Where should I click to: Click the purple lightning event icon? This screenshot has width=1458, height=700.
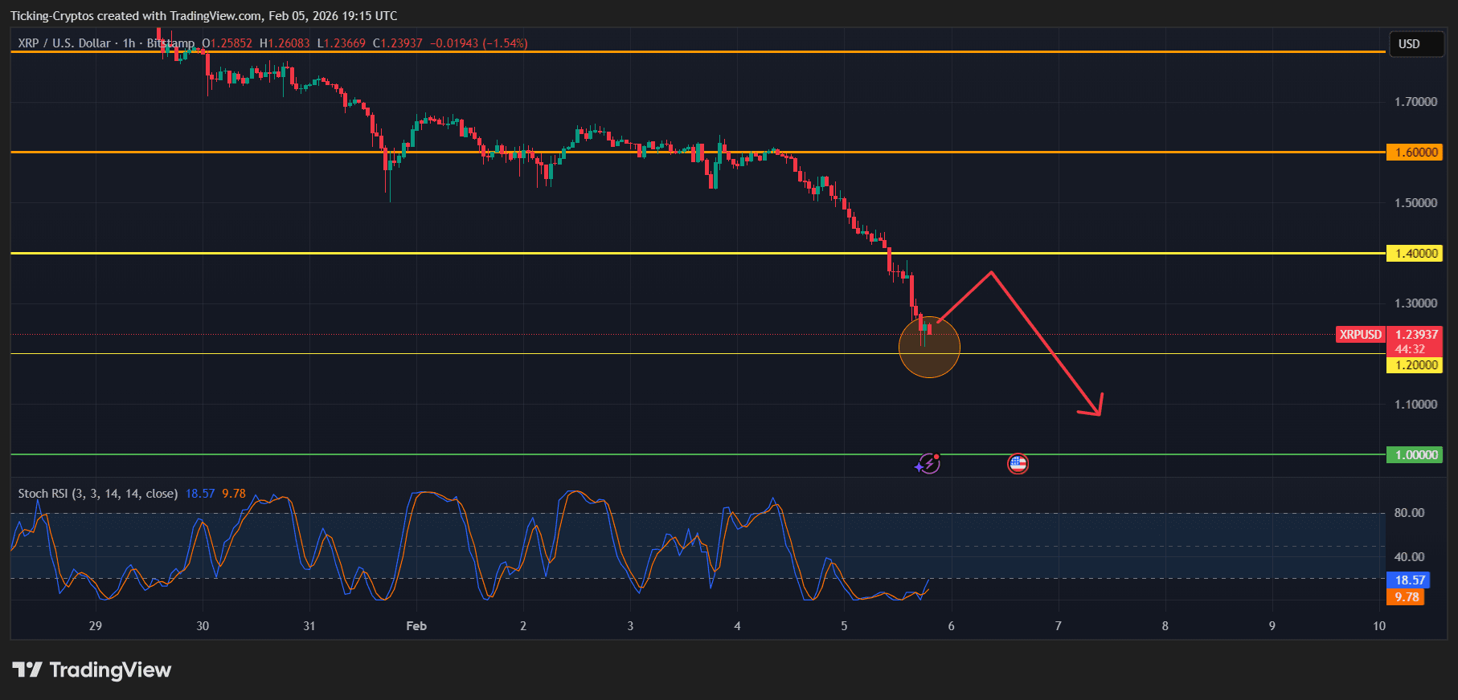click(x=928, y=463)
